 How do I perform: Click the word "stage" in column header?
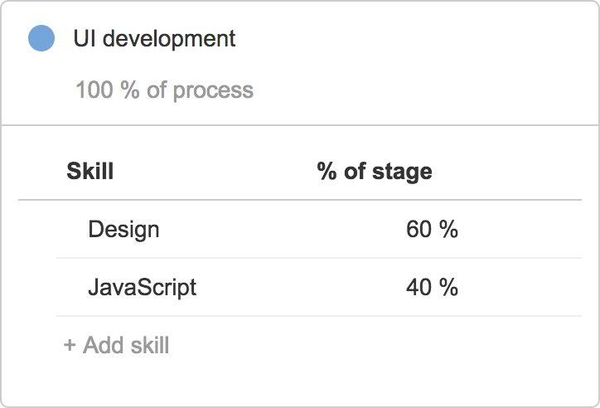coord(402,172)
